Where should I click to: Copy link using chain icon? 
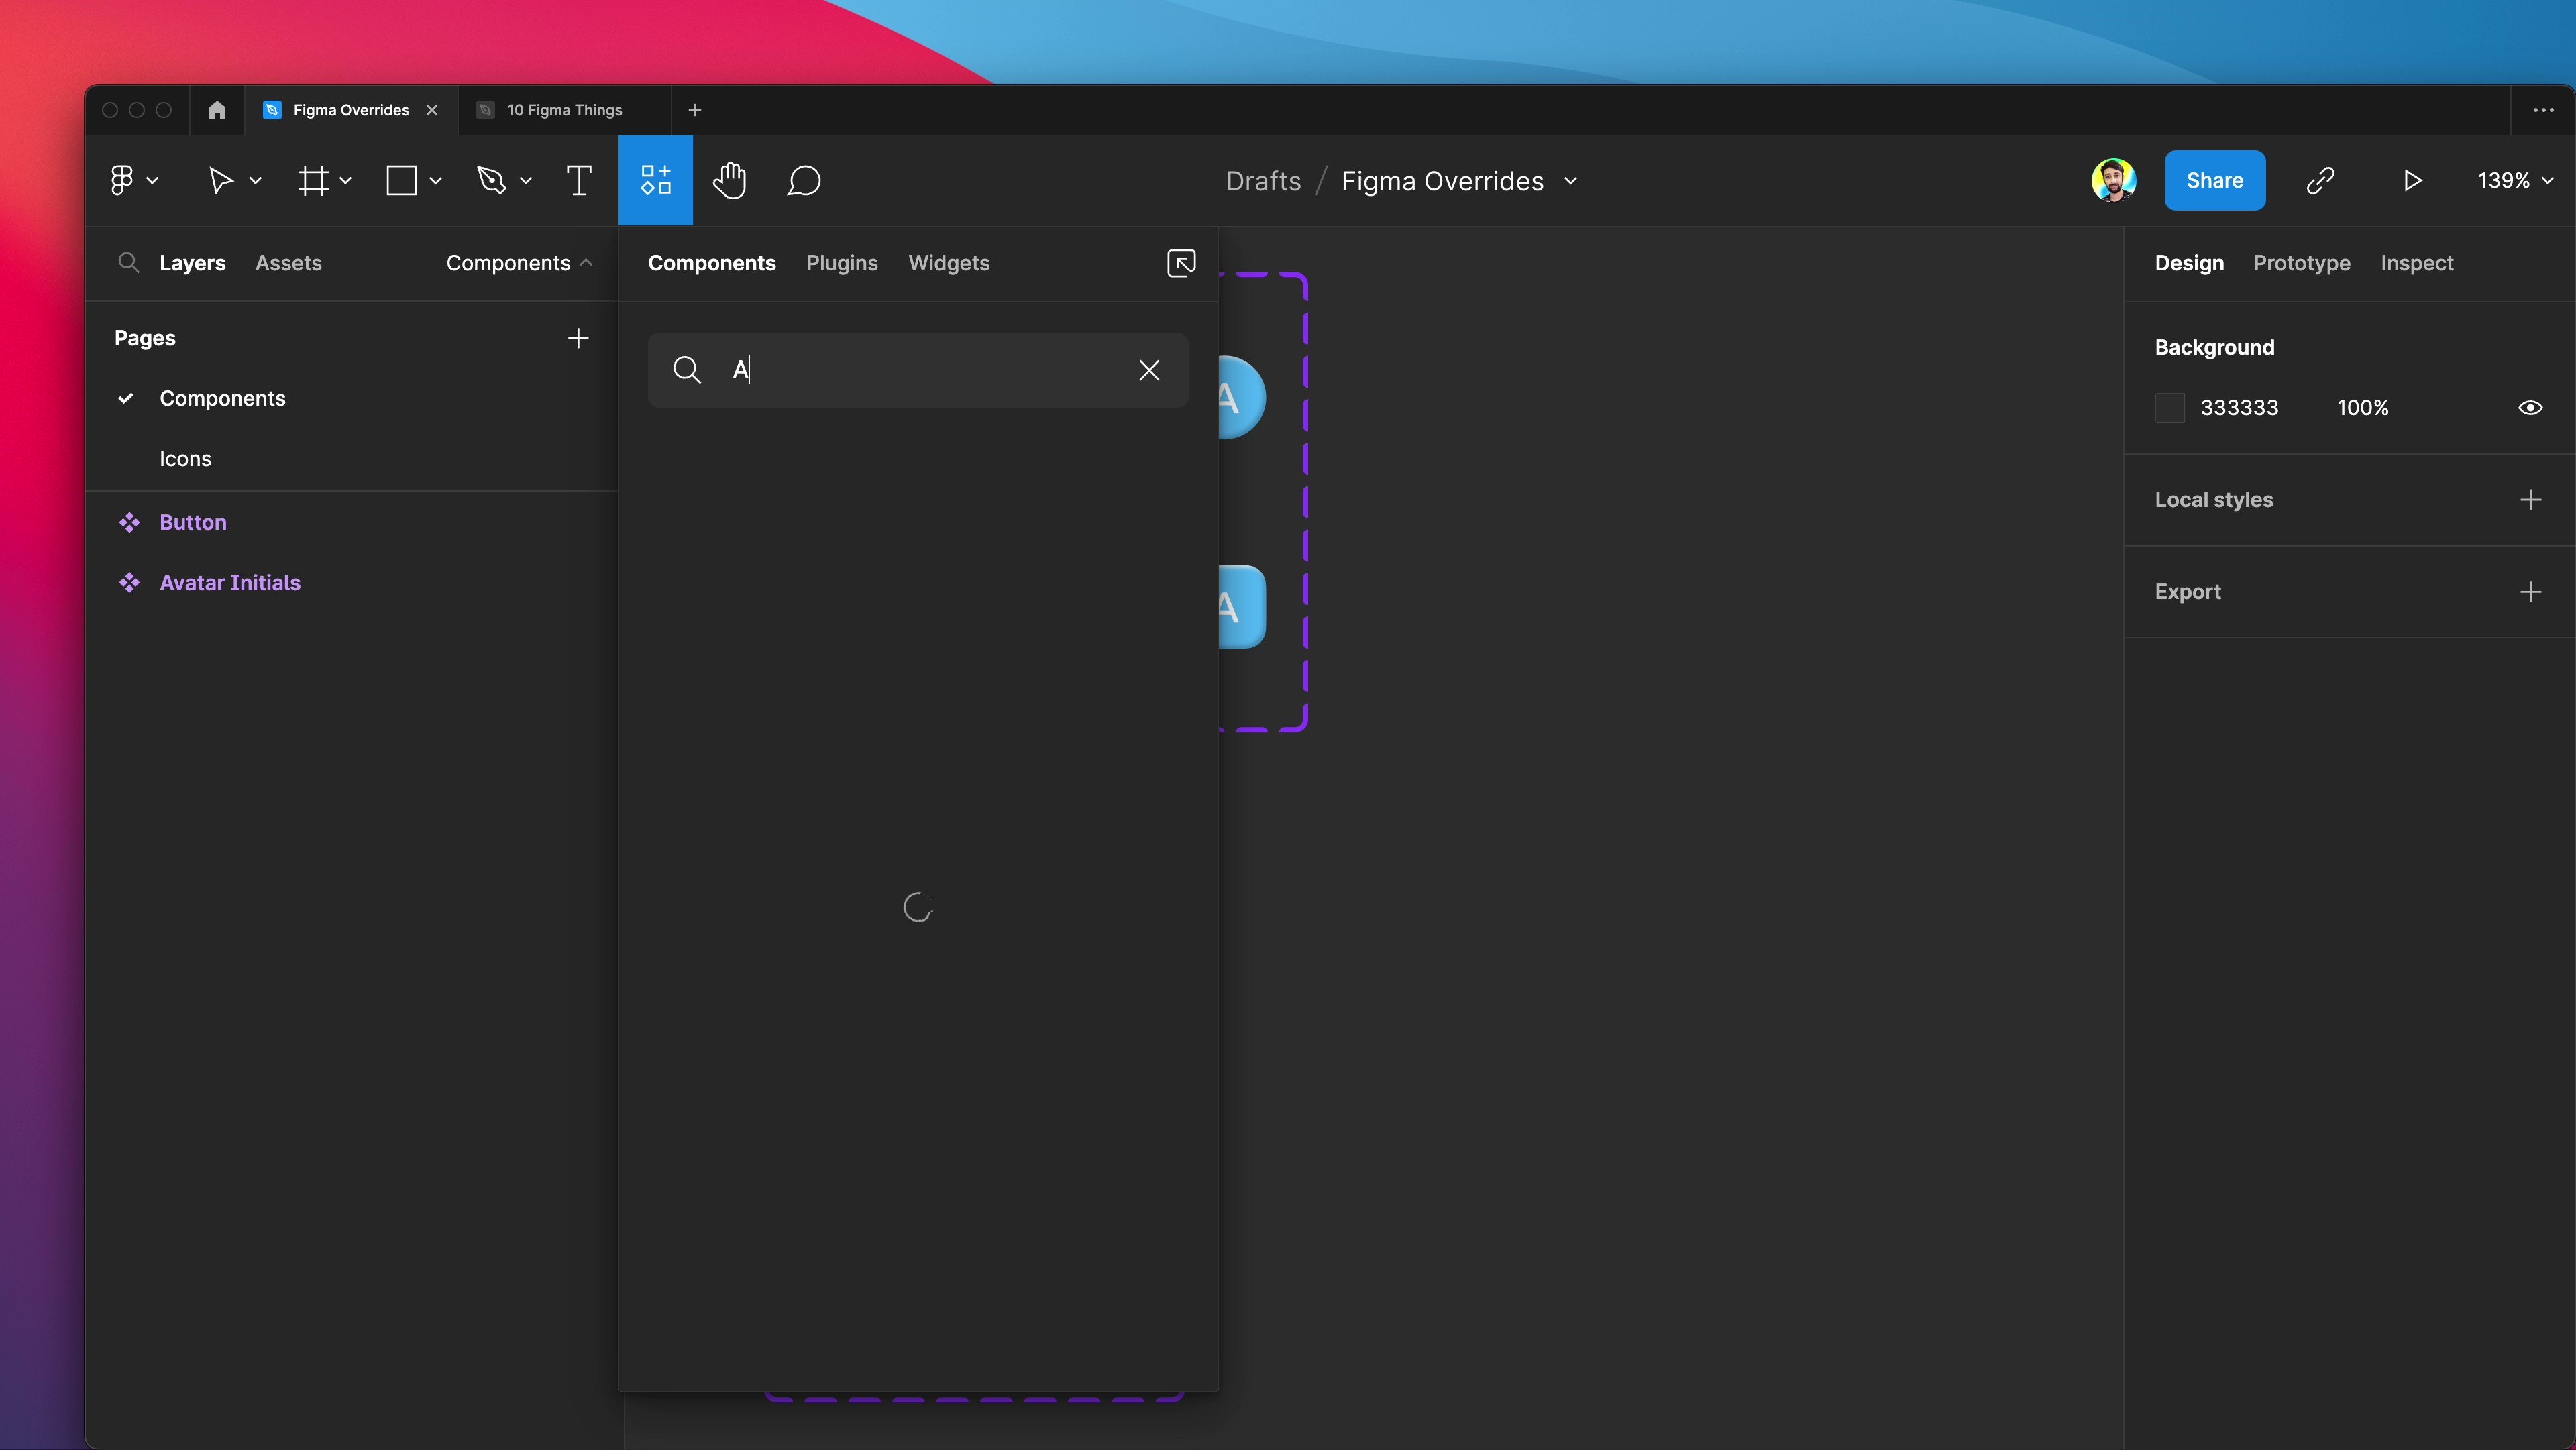[x=2320, y=181]
